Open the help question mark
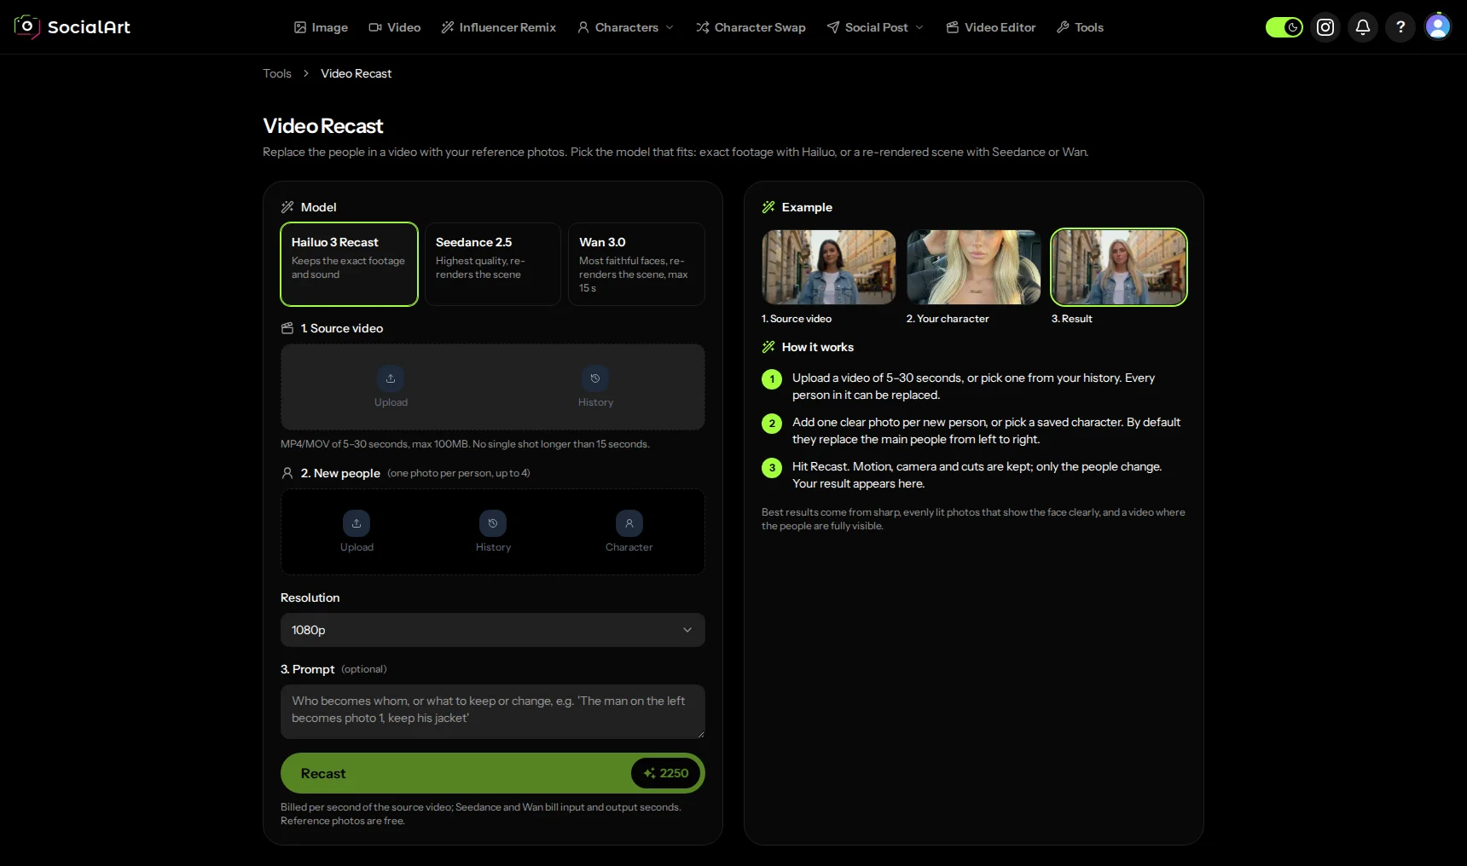 click(x=1400, y=27)
